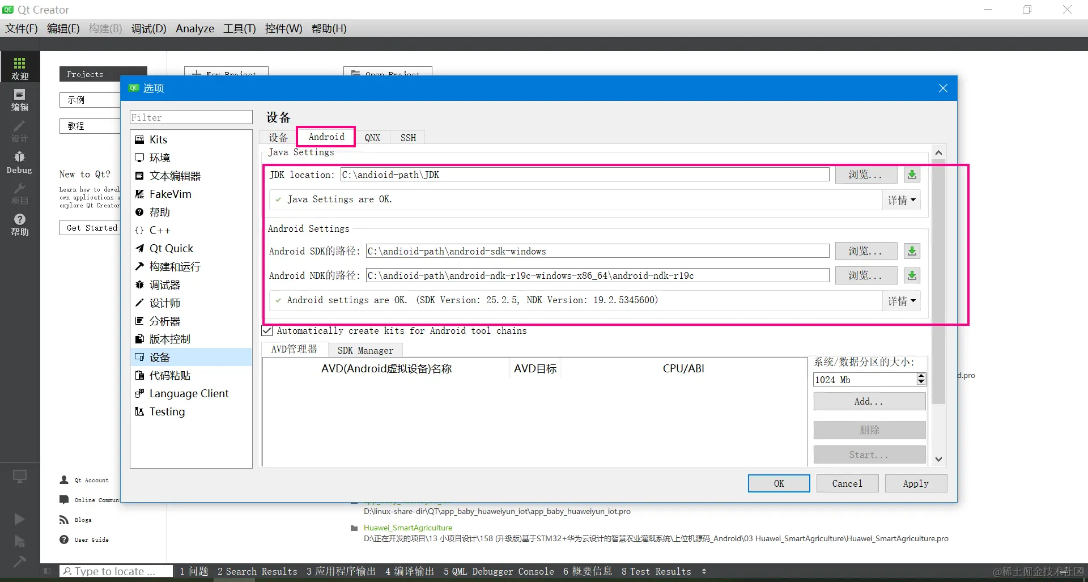Open the 工具(T) menu
Viewport: 1088px width, 582px height.
239,28
